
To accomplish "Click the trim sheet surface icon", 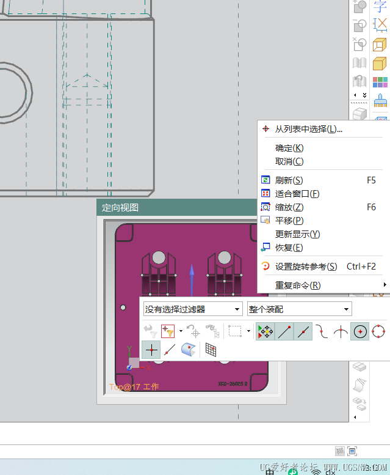I will [359, 385].
